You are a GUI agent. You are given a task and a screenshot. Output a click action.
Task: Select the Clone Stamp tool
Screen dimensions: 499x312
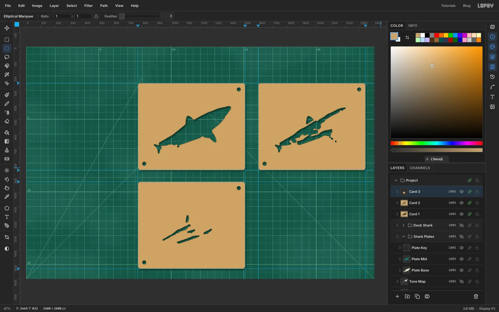[x=7, y=150]
